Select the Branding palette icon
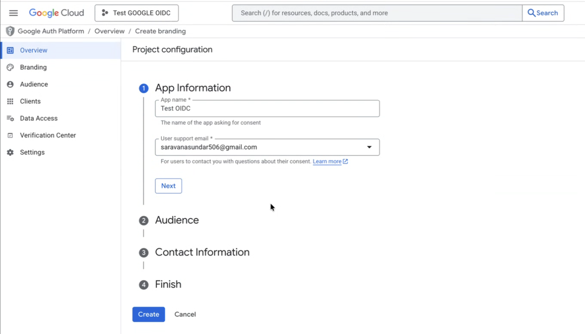The height and width of the screenshot is (334, 585). click(10, 67)
